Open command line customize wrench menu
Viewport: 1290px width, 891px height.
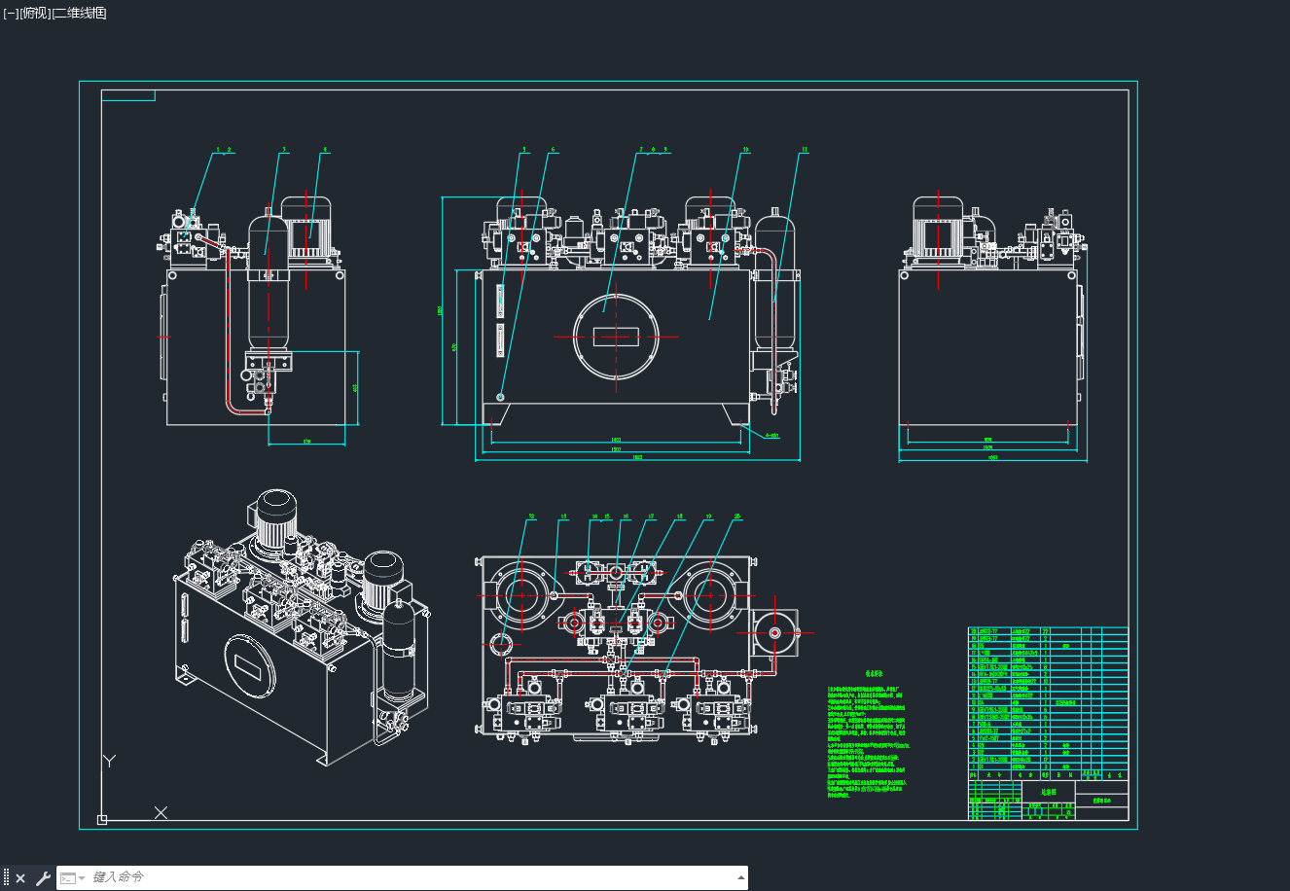(42, 878)
